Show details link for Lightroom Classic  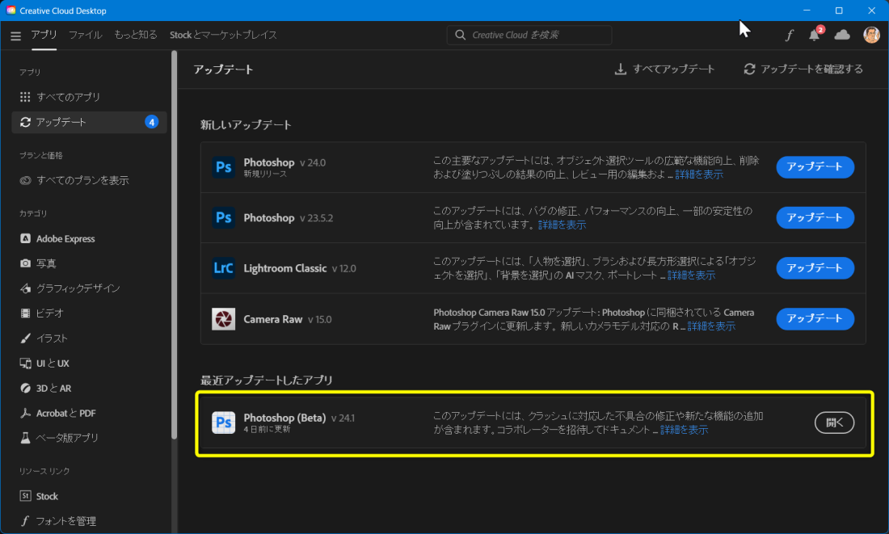691,275
